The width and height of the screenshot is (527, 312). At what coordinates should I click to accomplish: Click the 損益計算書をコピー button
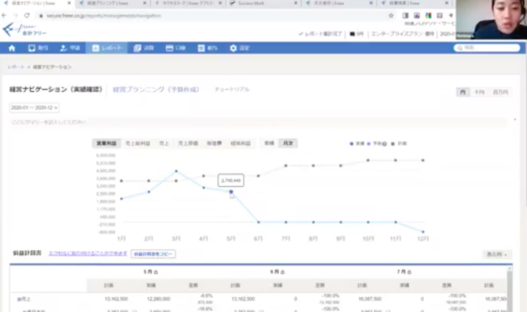153,254
